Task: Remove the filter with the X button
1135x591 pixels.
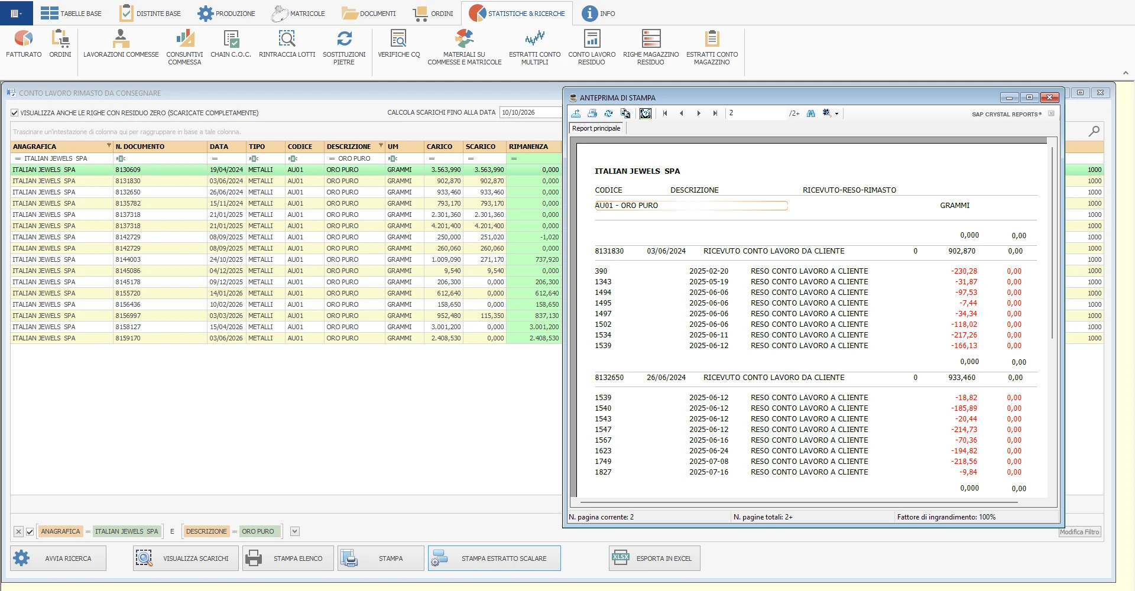Action: pyautogui.click(x=18, y=532)
